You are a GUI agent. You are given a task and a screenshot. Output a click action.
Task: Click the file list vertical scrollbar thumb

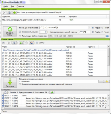click(x=108, y=57)
